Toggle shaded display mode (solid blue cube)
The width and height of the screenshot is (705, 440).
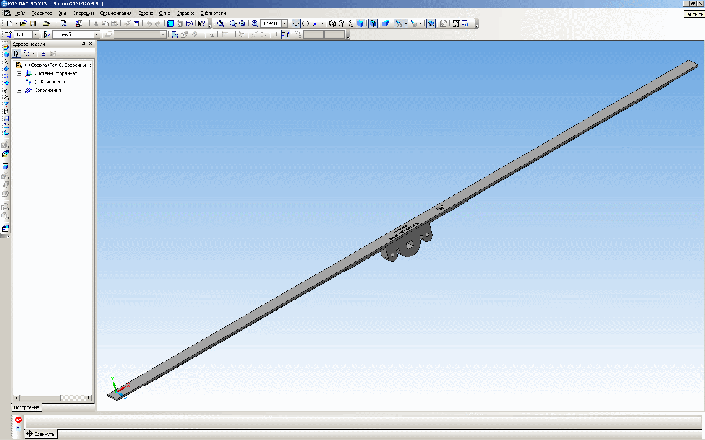coord(360,23)
